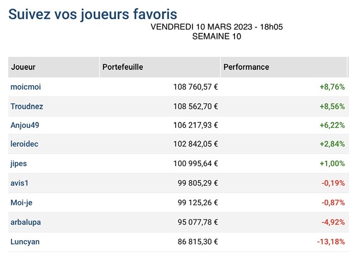Viewport: 349px width, 267px height.
Task: Open moicmoi player profile link
Action: click(26, 87)
